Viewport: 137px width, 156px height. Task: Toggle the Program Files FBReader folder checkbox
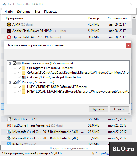[20, 68]
